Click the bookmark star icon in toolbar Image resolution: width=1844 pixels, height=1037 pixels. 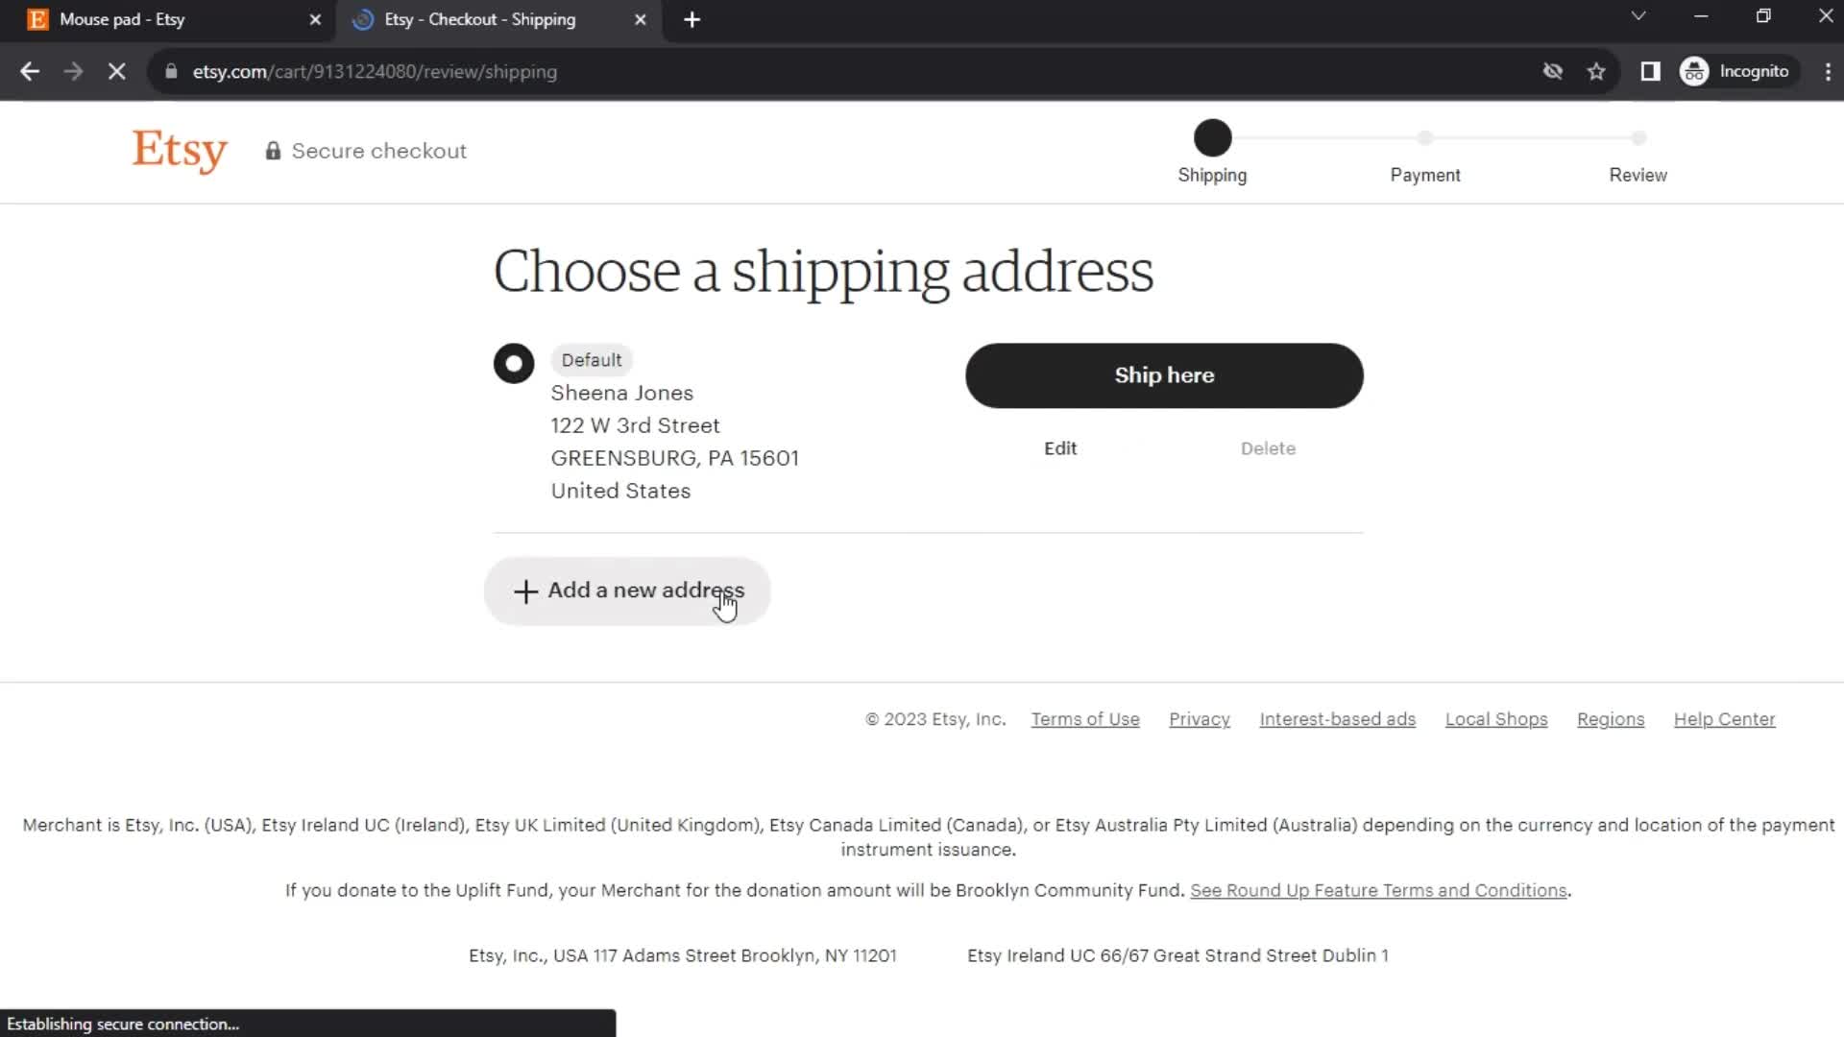(x=1598, y=71)
